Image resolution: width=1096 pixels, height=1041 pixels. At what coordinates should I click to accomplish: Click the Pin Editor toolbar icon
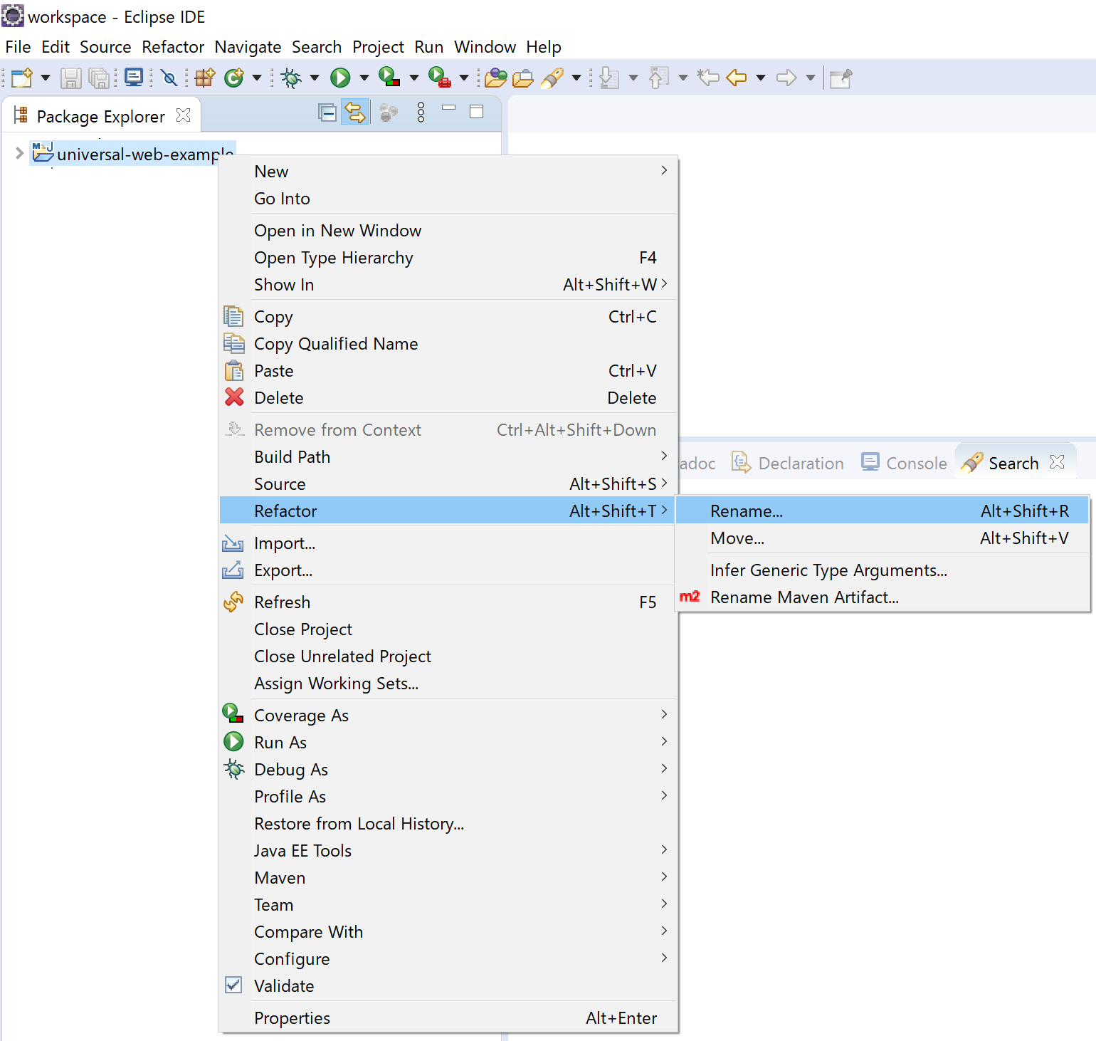841,78
